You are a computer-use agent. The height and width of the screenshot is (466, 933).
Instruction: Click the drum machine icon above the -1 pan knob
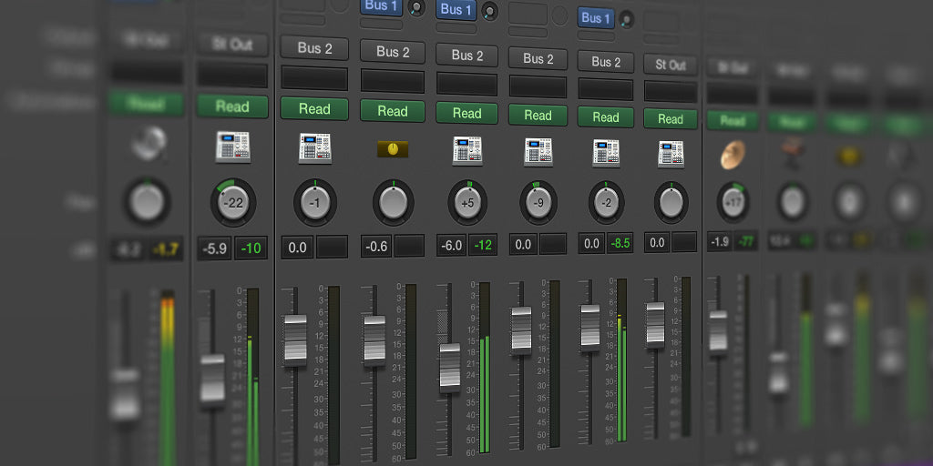[314, 148]
